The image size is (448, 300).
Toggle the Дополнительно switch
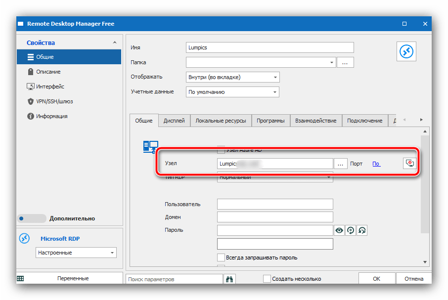pyautogui.click(x=31, y=218)
